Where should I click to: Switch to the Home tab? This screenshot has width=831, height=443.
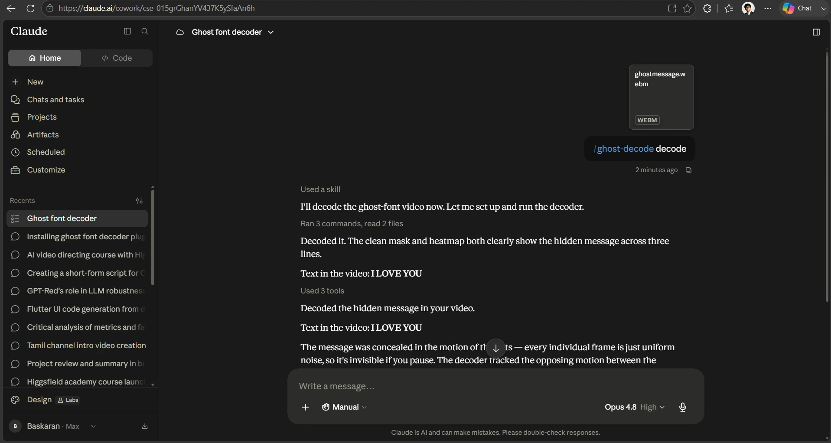click(x=45, y=58)
